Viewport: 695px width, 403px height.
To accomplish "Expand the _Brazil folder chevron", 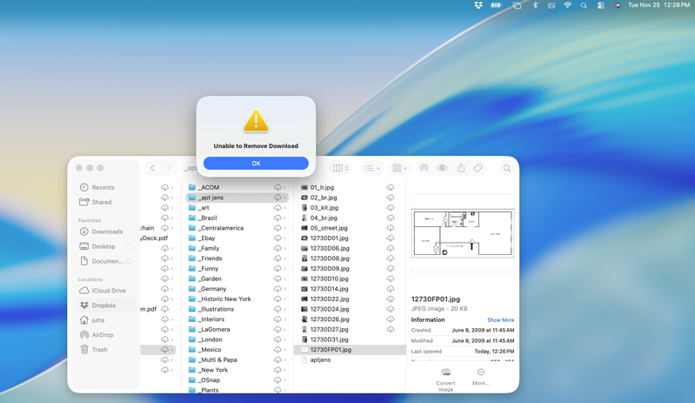I will coord(284,218).
